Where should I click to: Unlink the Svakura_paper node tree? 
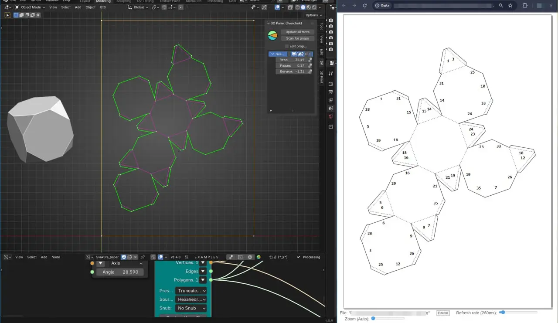pos(135,257)
